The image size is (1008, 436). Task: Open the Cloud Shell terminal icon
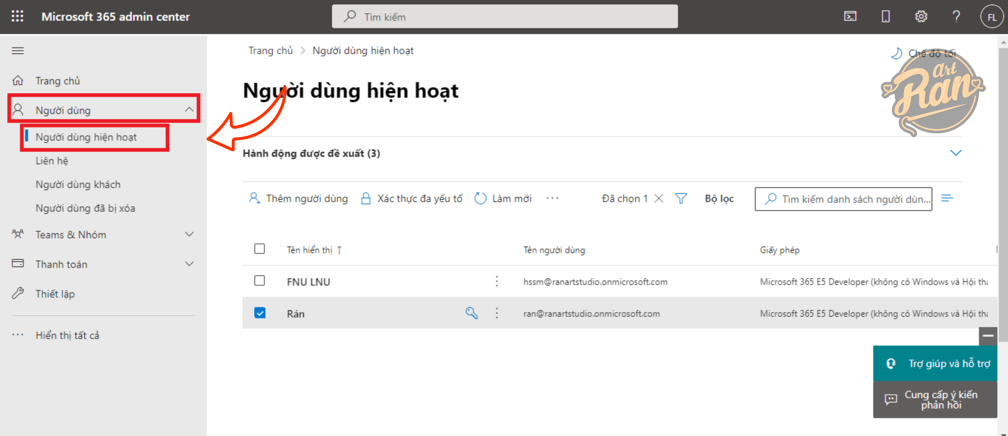(850, 16)
